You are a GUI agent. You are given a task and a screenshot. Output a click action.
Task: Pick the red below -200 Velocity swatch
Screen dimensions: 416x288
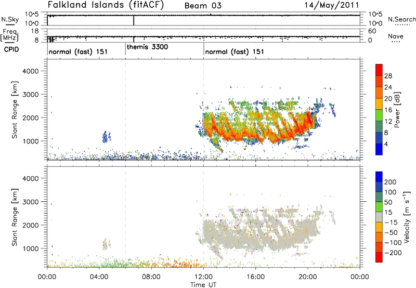(x=379, y=257)
